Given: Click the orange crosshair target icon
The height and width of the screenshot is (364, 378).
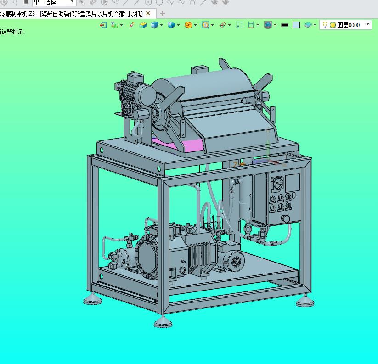Looking at the screenshot, I should (222, 25).
